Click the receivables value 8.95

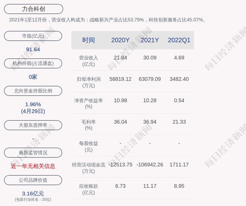pyautogui.click(x=179, y=186)
